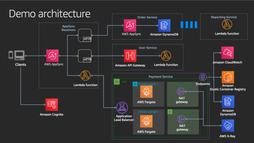Select the top HTTP resolver box
This screenshot has width=254, height=143.
[x=85, y=35]
